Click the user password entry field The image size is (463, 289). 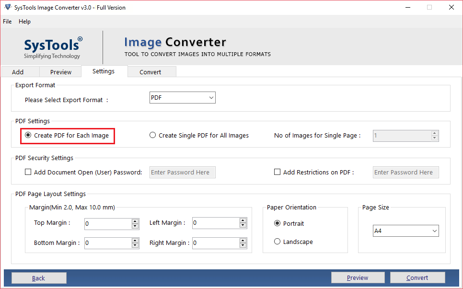[x=182, y=172]
